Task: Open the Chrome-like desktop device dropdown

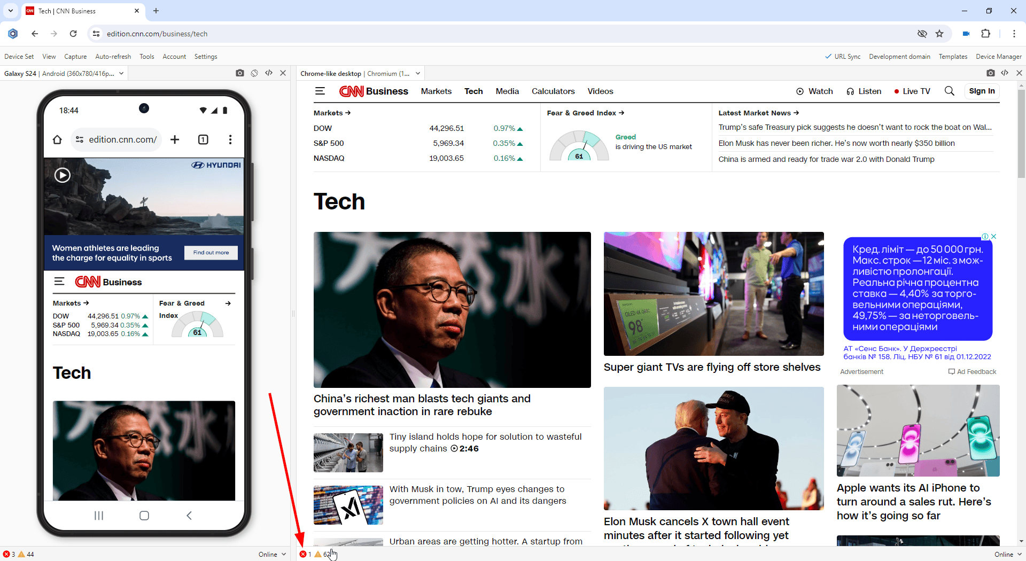Action: pyautogui.click(x=418, y=74)
